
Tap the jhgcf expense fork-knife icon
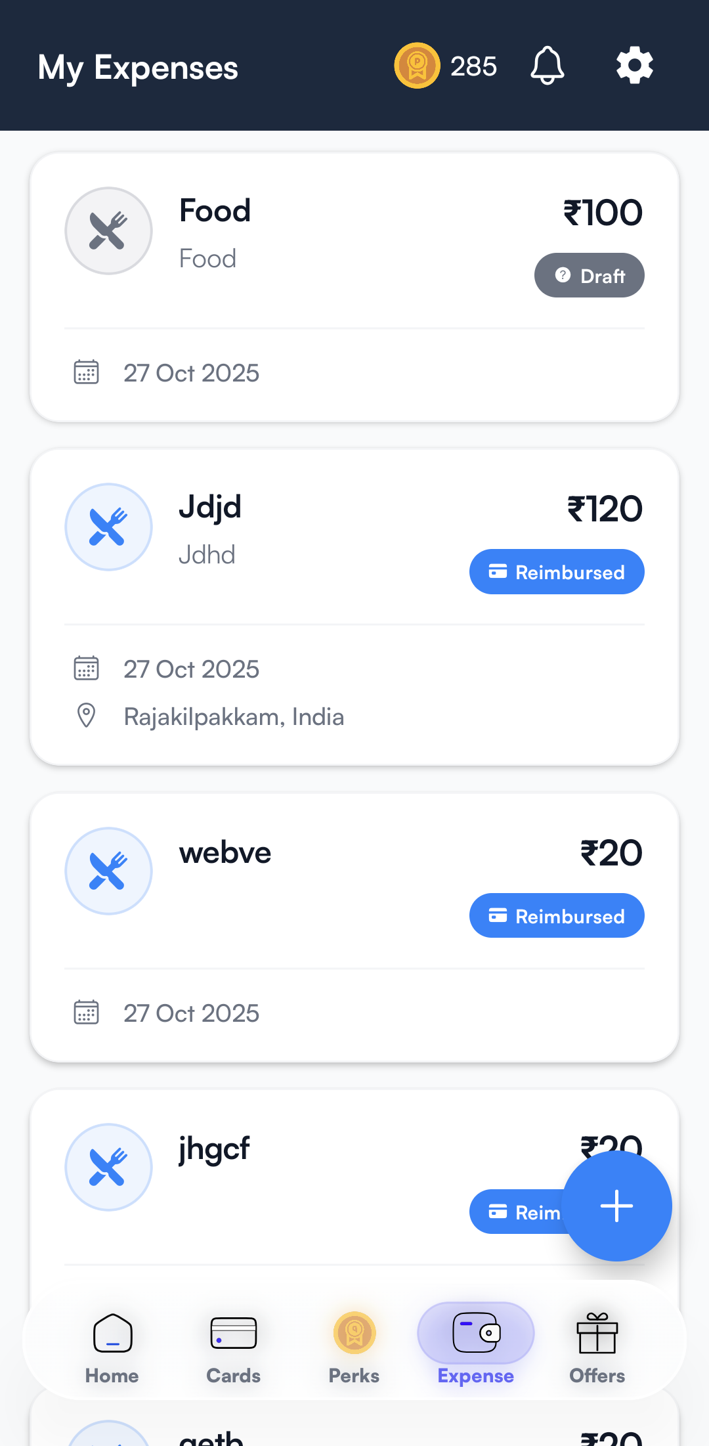(x=108, y=1168)
